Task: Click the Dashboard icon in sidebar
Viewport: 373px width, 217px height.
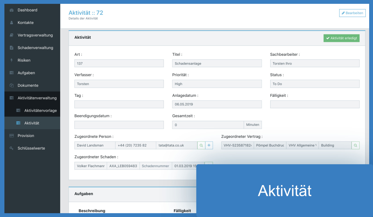Action: point(12,10)
